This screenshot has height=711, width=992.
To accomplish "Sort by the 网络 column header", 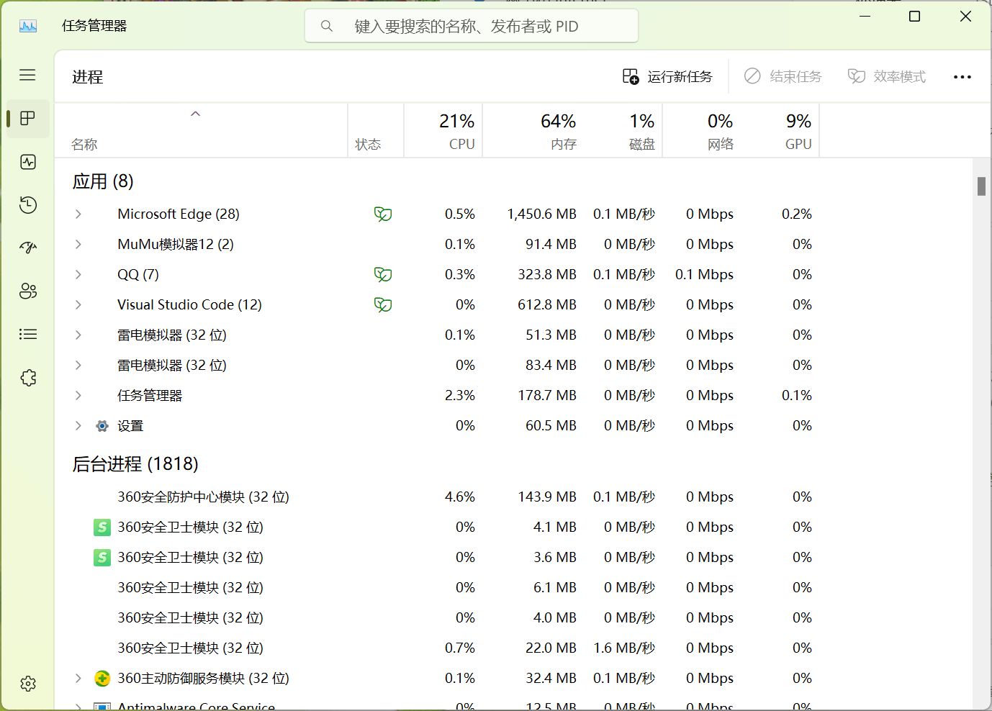I will [x=701, y=131].
